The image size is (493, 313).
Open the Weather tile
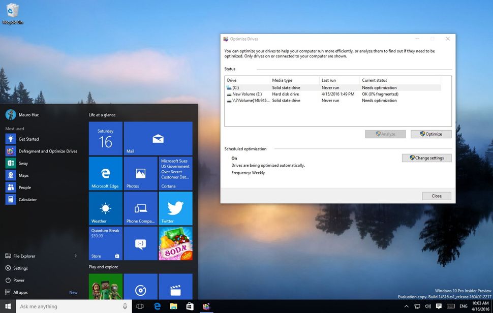(105, 208)
